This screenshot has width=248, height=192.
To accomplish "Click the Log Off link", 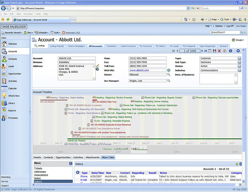I will (230, 26).
